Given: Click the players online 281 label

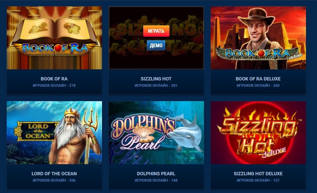Looking at the screenshot, I should (x=156, y=85).
